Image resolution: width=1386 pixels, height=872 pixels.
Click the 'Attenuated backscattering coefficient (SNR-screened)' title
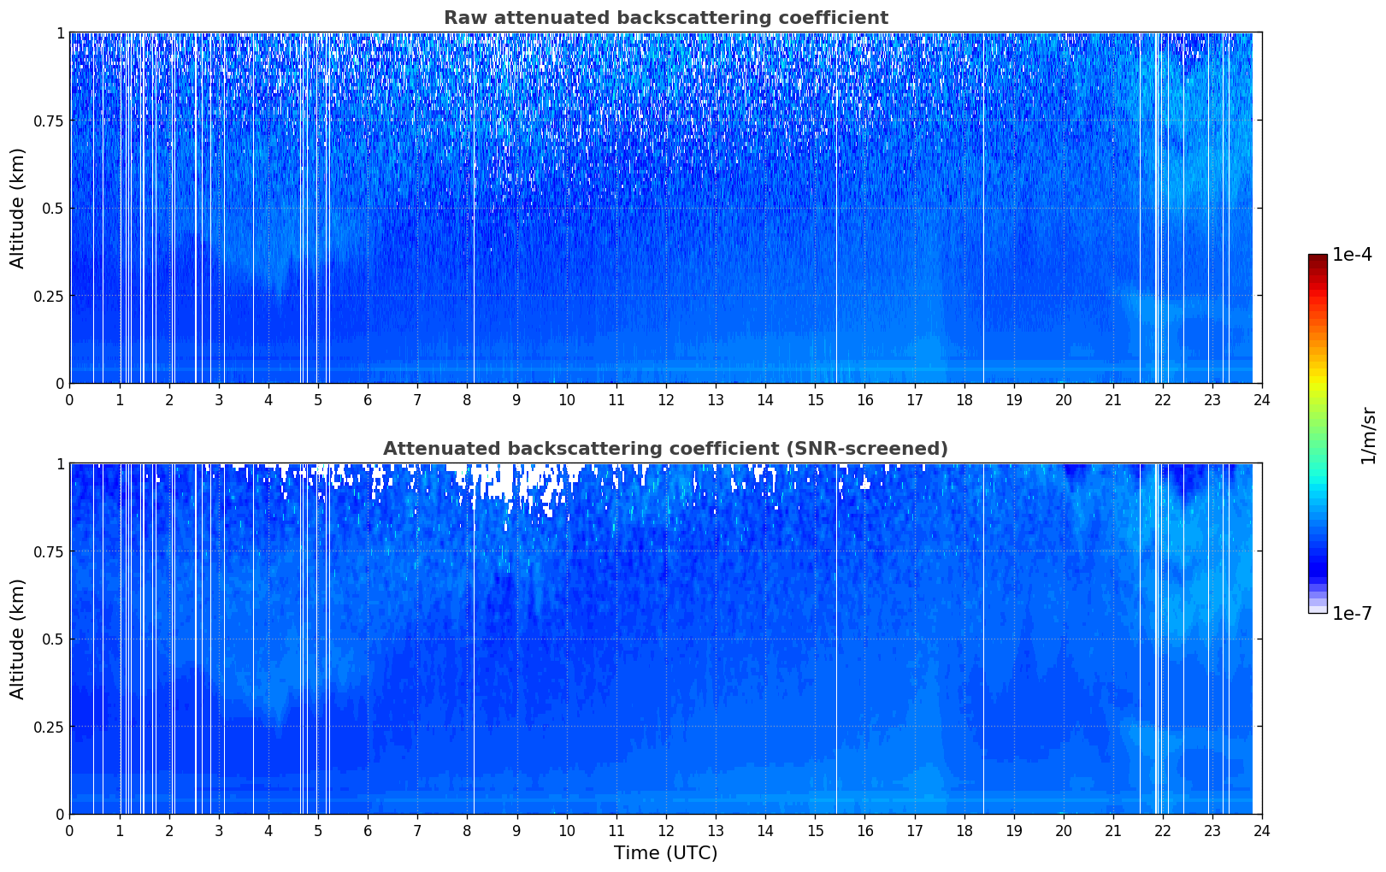pos(665,449)
